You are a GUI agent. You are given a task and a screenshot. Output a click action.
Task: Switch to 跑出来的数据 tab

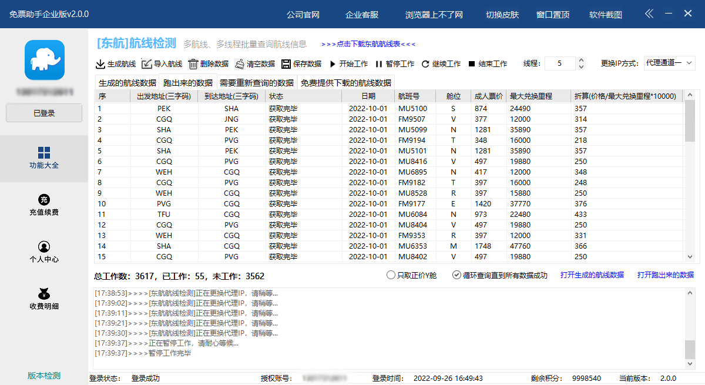188,83
